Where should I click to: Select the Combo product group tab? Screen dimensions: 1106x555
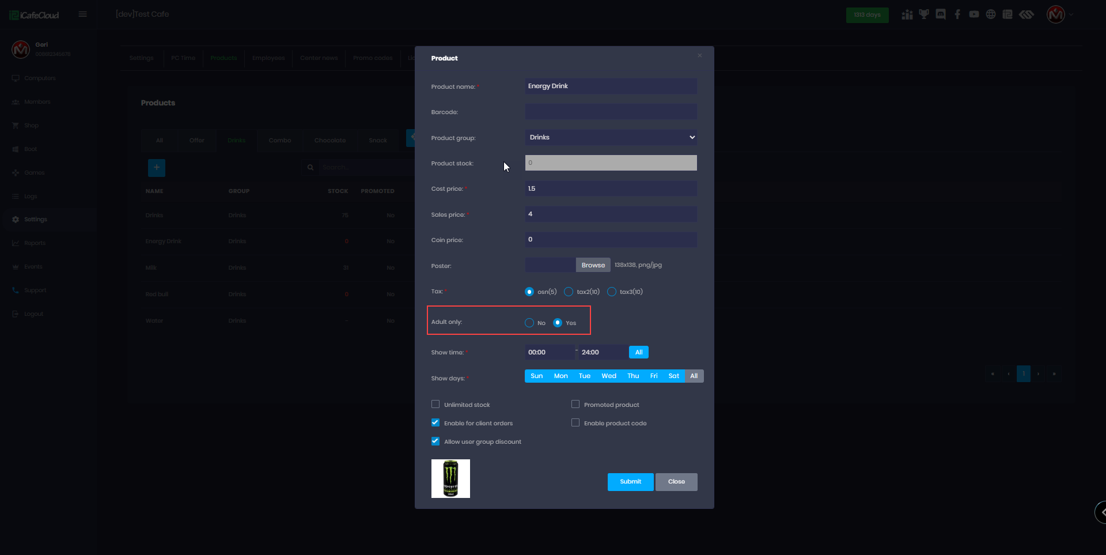(x=280, y=141)
